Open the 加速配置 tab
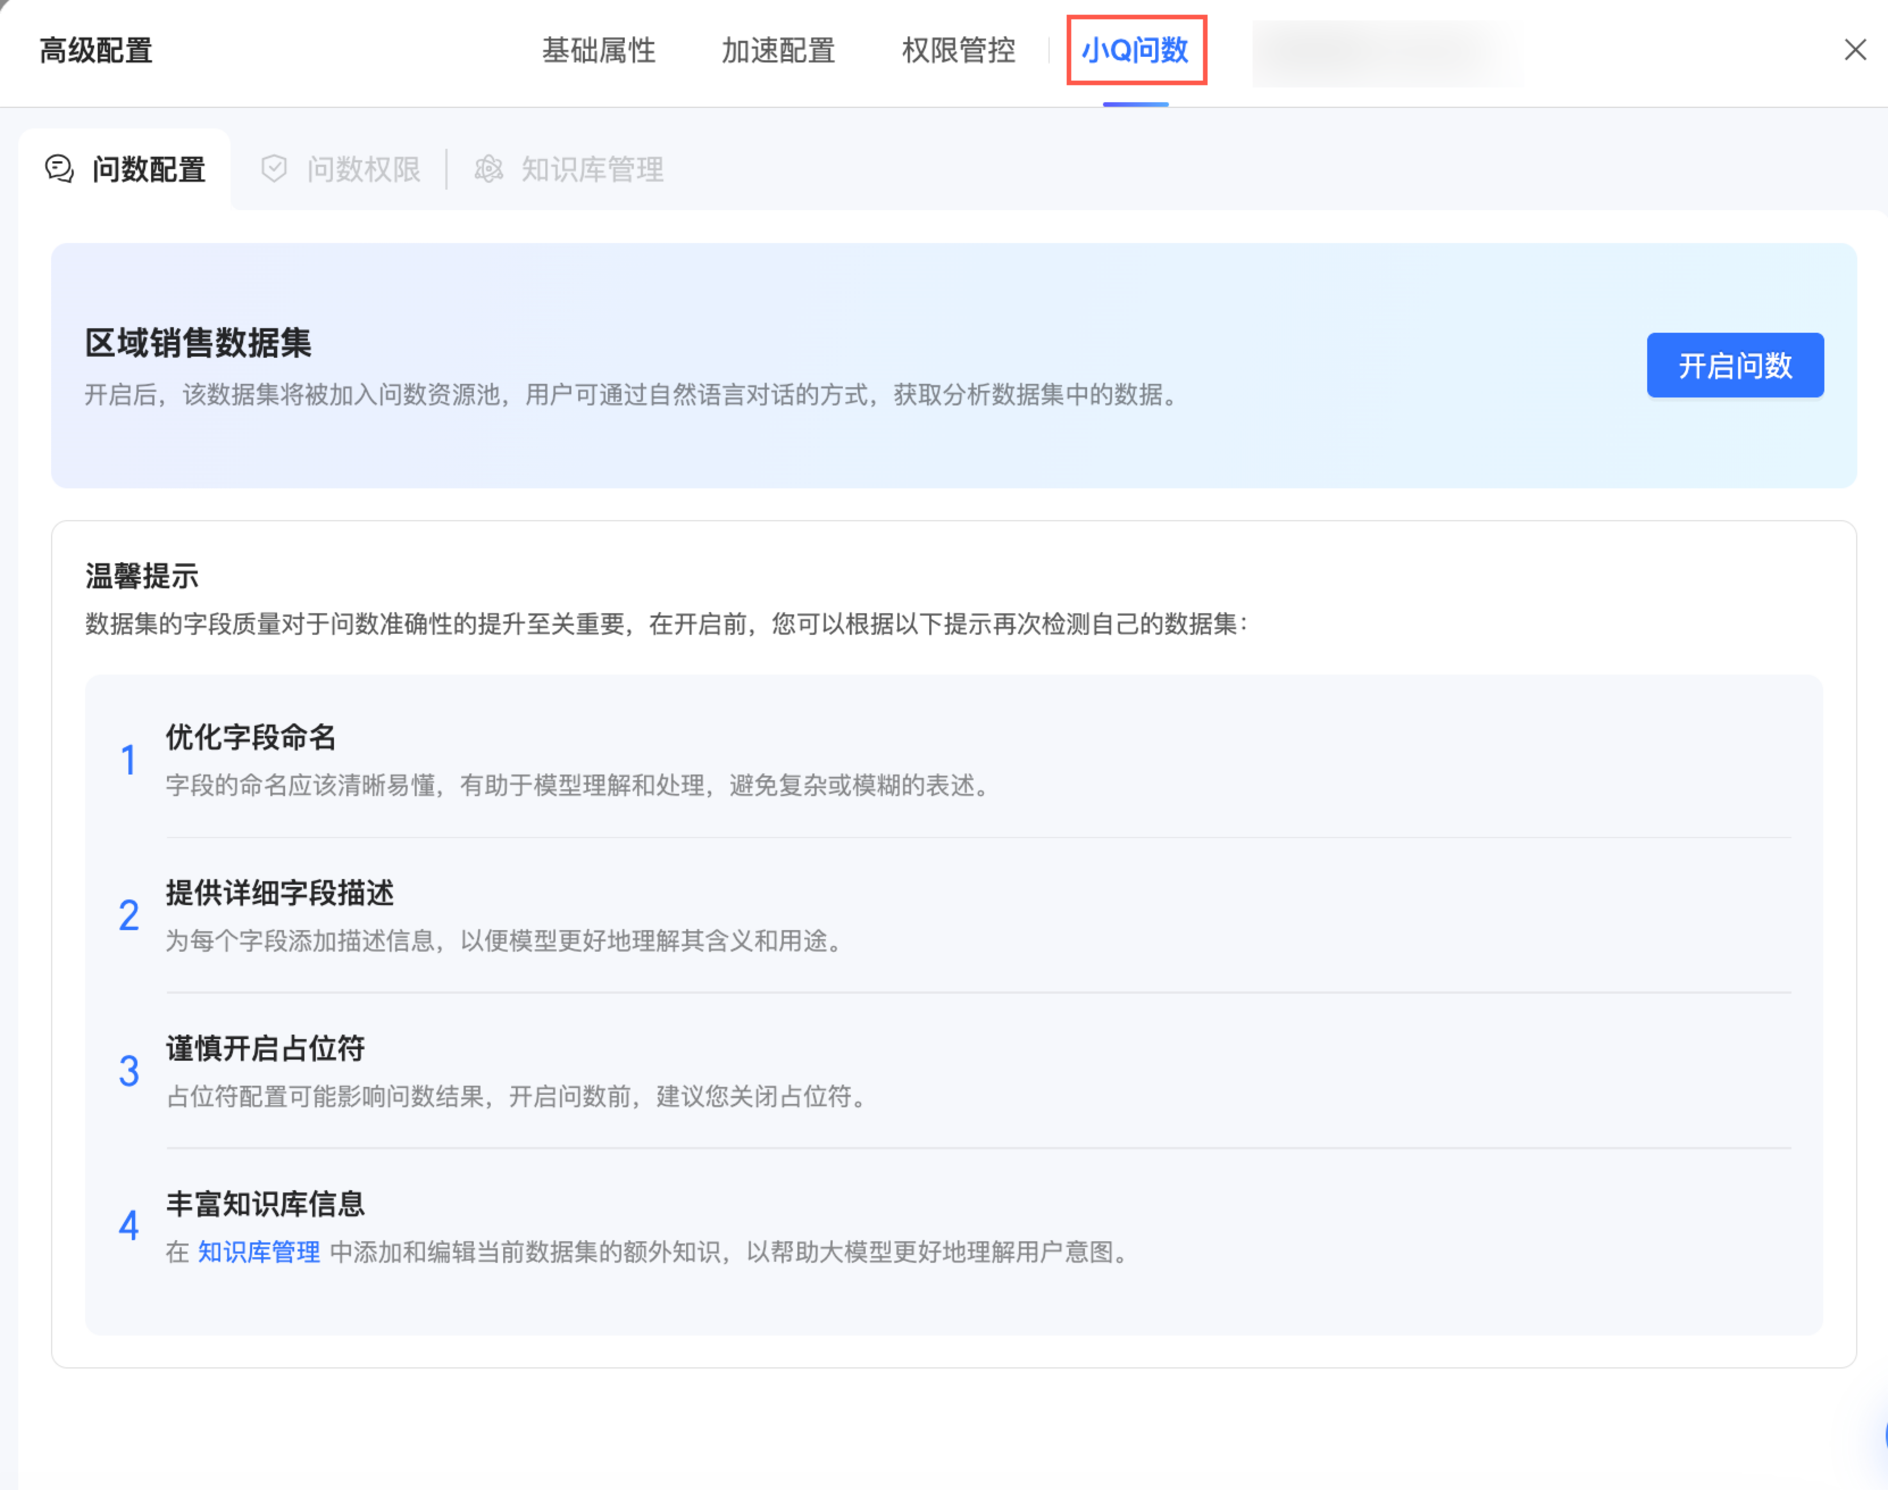This screenshot has height=1490, width=1888. point(778,51)
